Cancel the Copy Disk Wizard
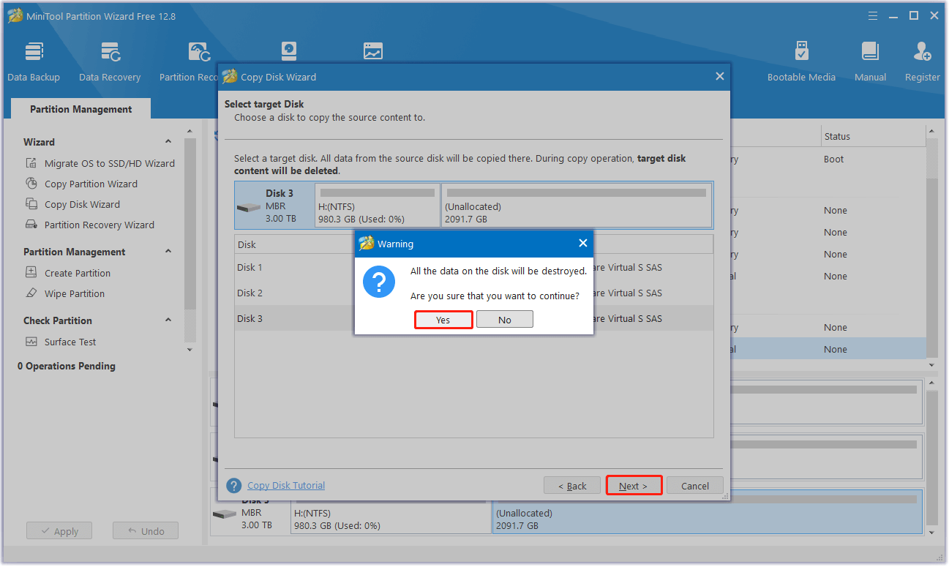This screenshot has width=949, height=567. coord(695,486)
